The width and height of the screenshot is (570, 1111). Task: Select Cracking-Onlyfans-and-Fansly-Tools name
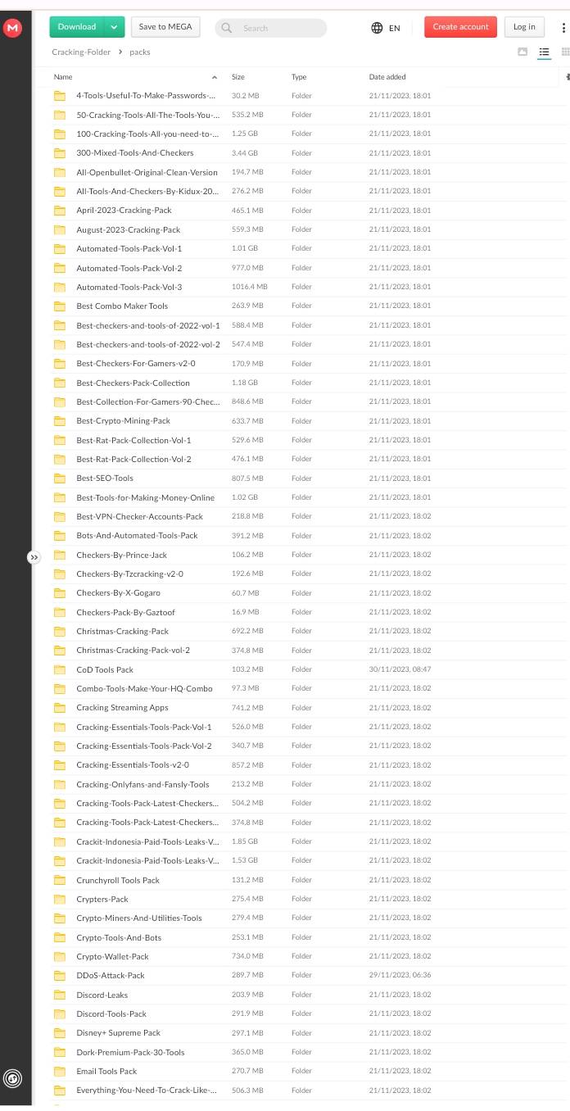point(142,784)
